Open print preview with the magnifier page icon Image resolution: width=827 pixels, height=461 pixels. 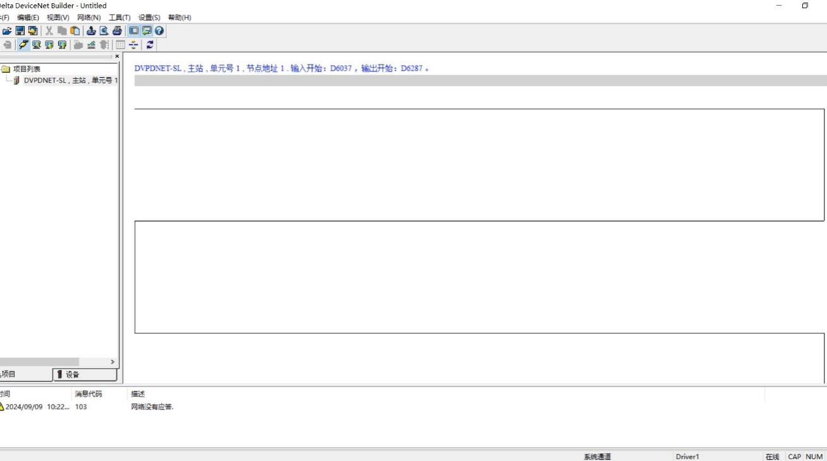(x=104, y=30)
